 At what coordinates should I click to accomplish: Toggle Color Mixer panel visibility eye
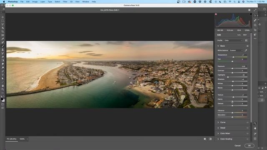click(x=247, y=133)
